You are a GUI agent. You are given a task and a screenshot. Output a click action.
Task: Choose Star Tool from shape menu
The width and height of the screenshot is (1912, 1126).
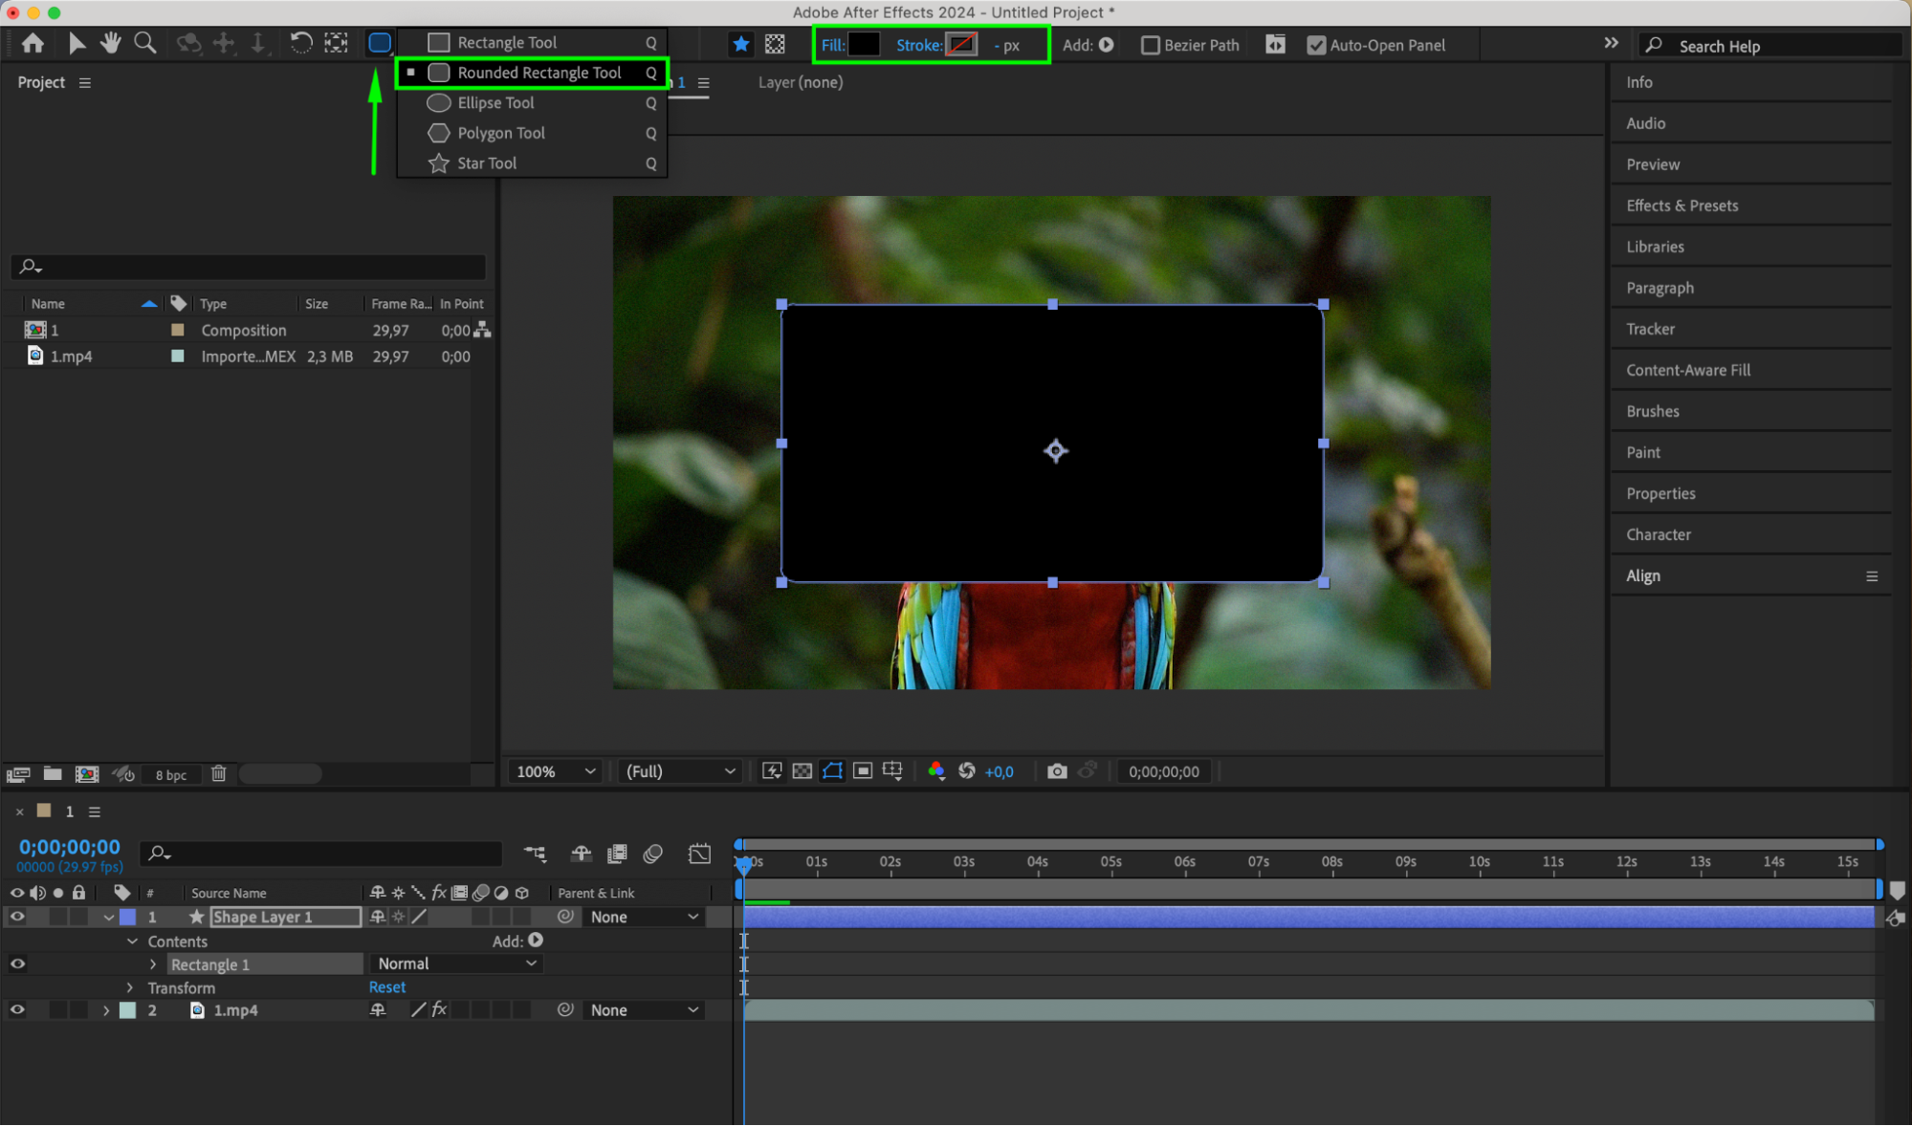pyautogui.click(x=487, y=163)
